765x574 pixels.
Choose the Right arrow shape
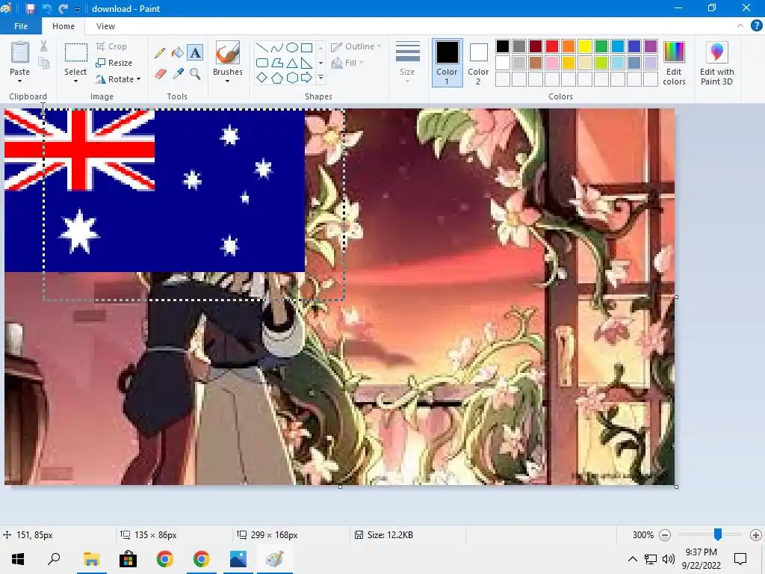click(306, 77)
